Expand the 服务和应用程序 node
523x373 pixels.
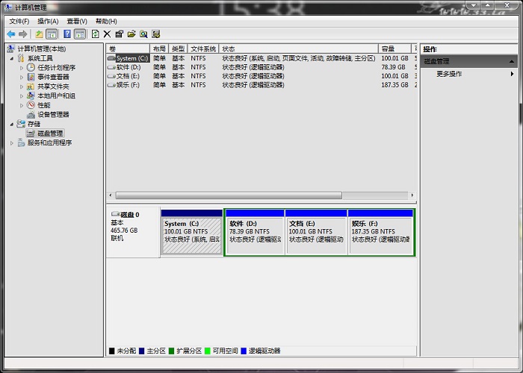[x=11, y=142]
